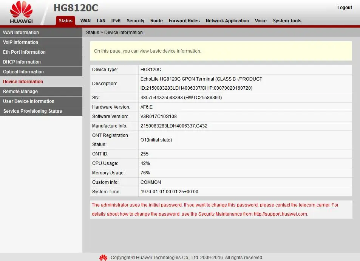
Task: Click the SN value 4857544325588393
Action: coord(181,98)
